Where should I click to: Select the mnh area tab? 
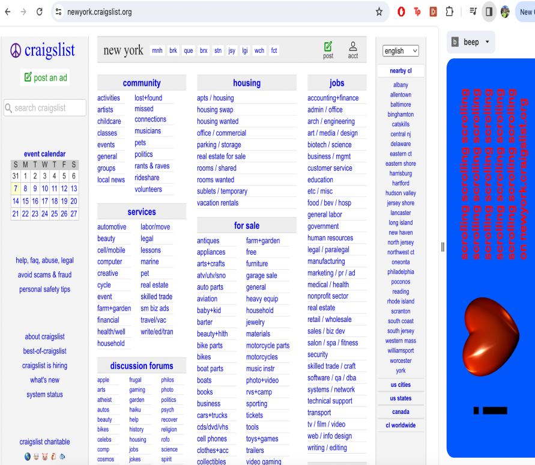pyautogui.click(x=157, y=50)
